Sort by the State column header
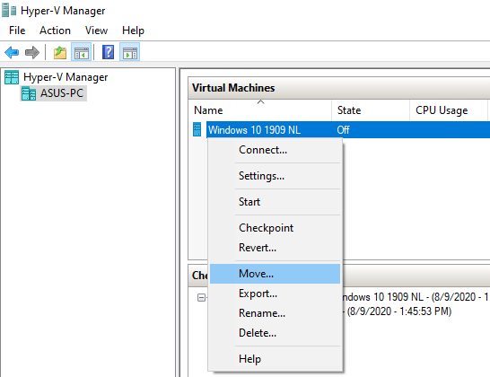This screenshot has width=490, height=377. (371, 110)
